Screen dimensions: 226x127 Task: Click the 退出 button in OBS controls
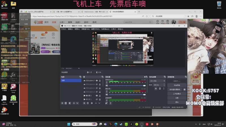[x=177, y=102]
